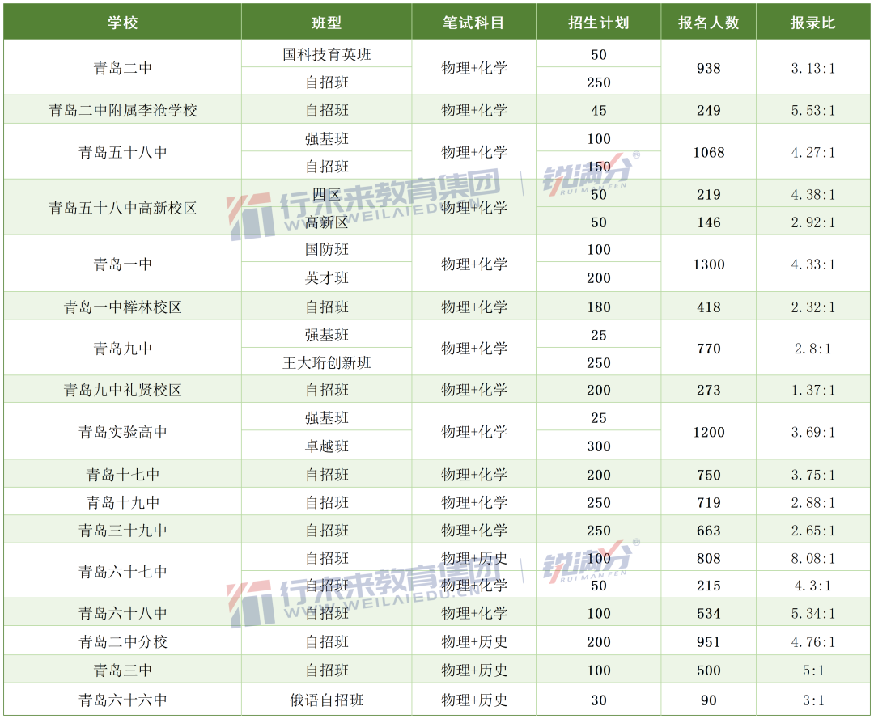This screenshot has height=719, width=874.
Task: Click the 418 applicants value
Action: 708,307
